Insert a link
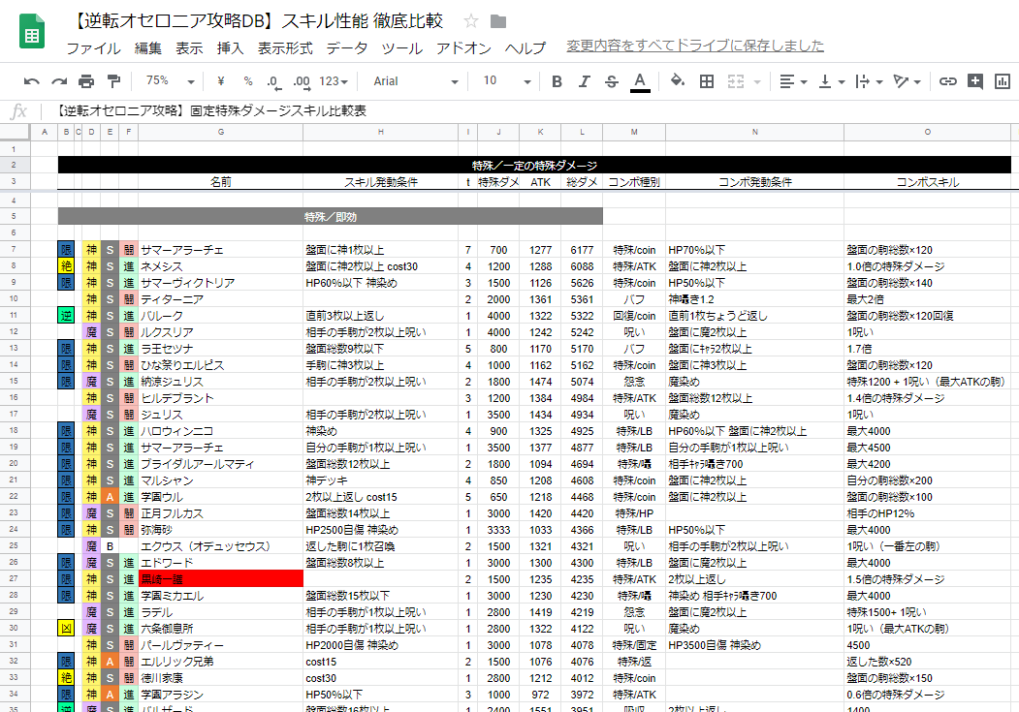The width and height of the screenshot is (1019, 712). point(947,81)
